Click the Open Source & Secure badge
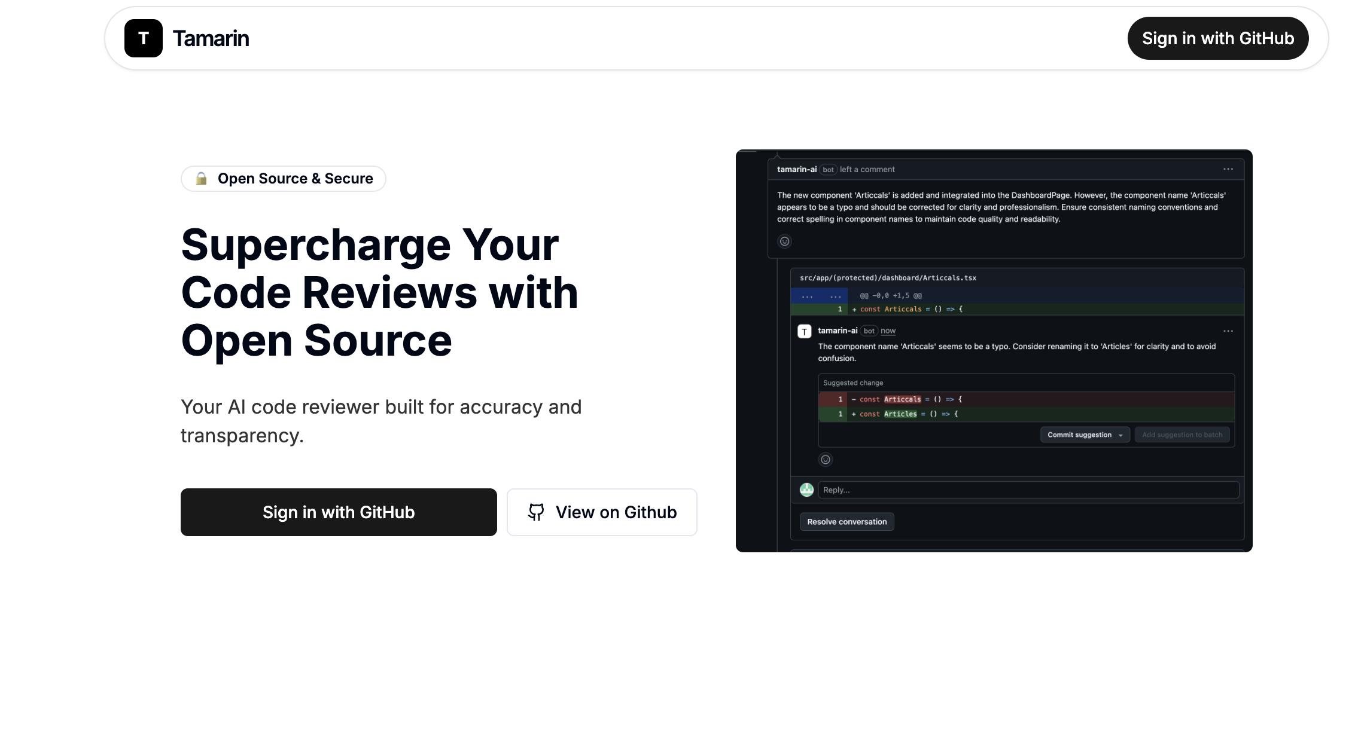The image size is (1358, 734). (x=284, y=179)
